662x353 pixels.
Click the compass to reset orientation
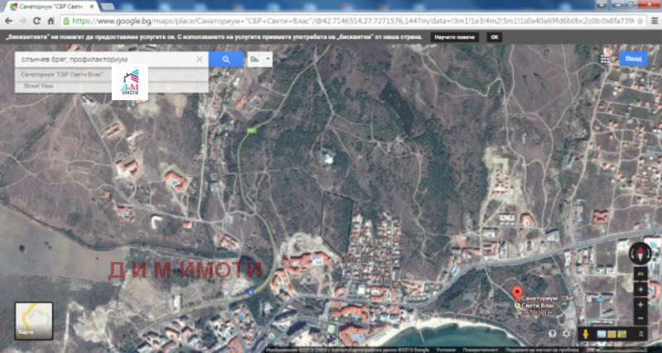point(640,253)
